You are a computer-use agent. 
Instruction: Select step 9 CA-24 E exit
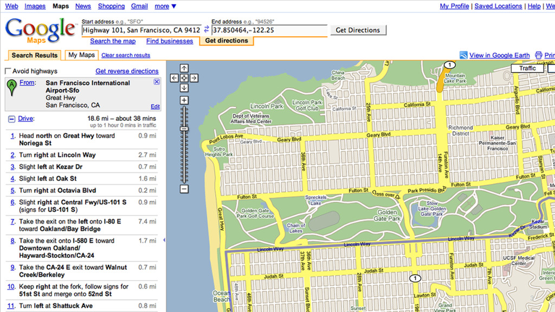(x=82, y=271)
